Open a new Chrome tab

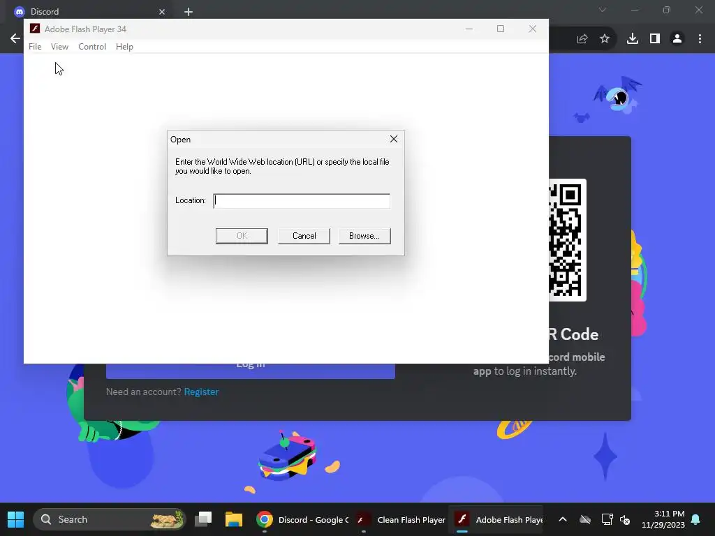click(189, 12)
